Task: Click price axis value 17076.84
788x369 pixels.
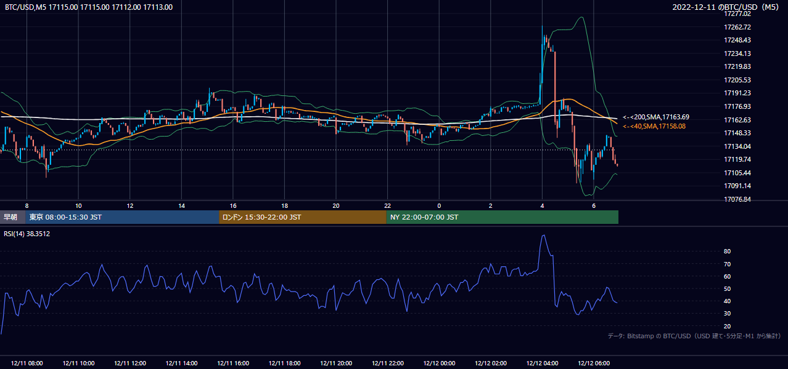Action: click(737, 199)
